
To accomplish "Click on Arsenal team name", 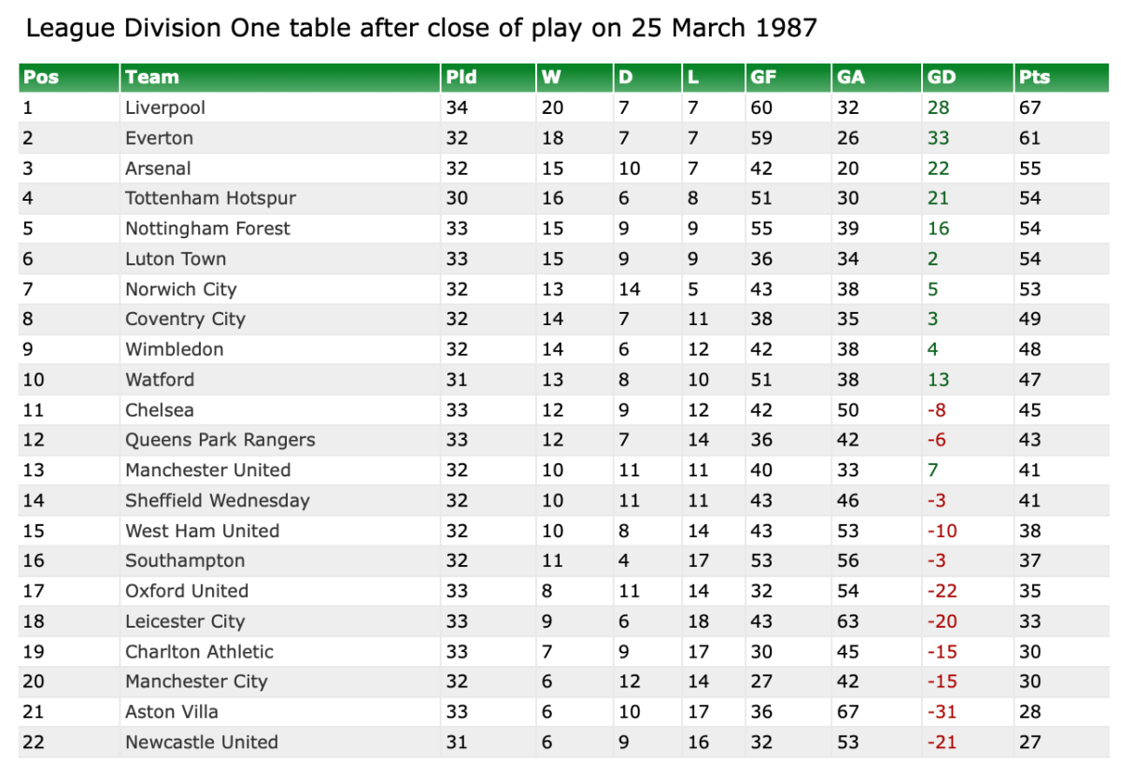I will [158, 168].
